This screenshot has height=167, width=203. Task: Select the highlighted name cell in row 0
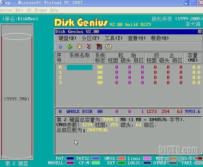pos(80,67)
